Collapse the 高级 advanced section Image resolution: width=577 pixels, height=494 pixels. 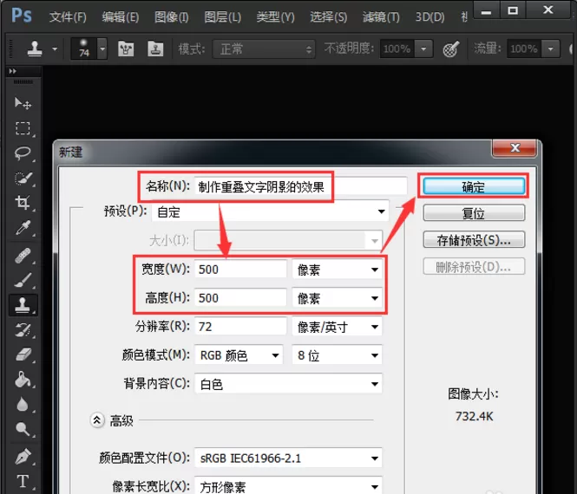tap(97, 419)
